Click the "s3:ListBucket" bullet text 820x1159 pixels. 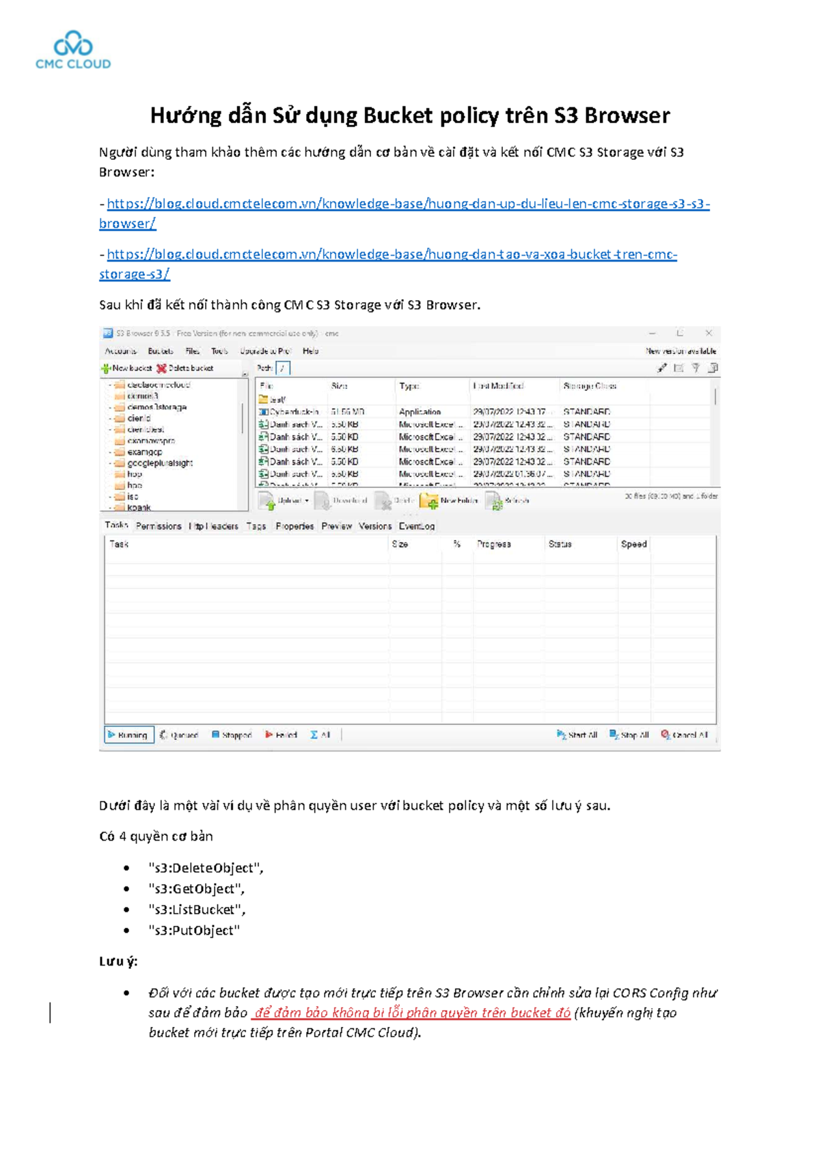[197, 910]
